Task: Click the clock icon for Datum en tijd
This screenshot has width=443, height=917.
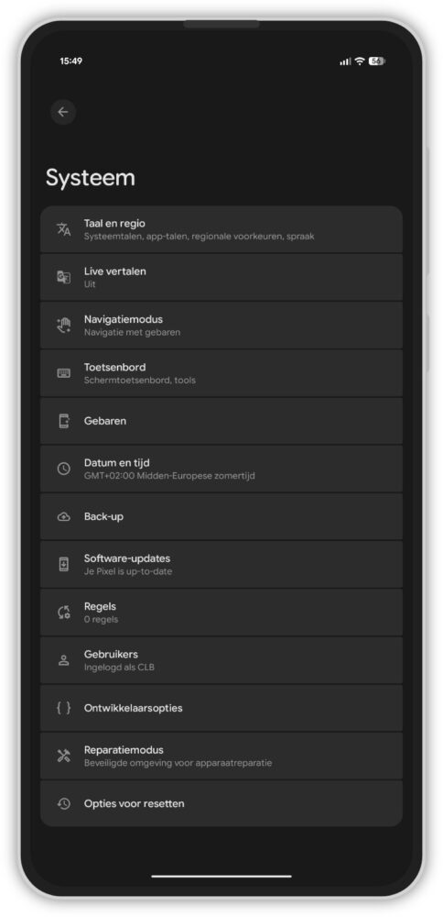Action: (64, 469)
